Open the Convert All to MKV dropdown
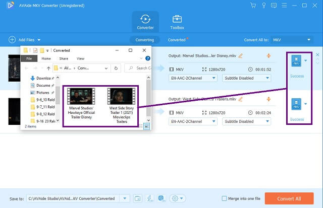The height and width of the screenshot is (208, 323). [x=292, y=40]
